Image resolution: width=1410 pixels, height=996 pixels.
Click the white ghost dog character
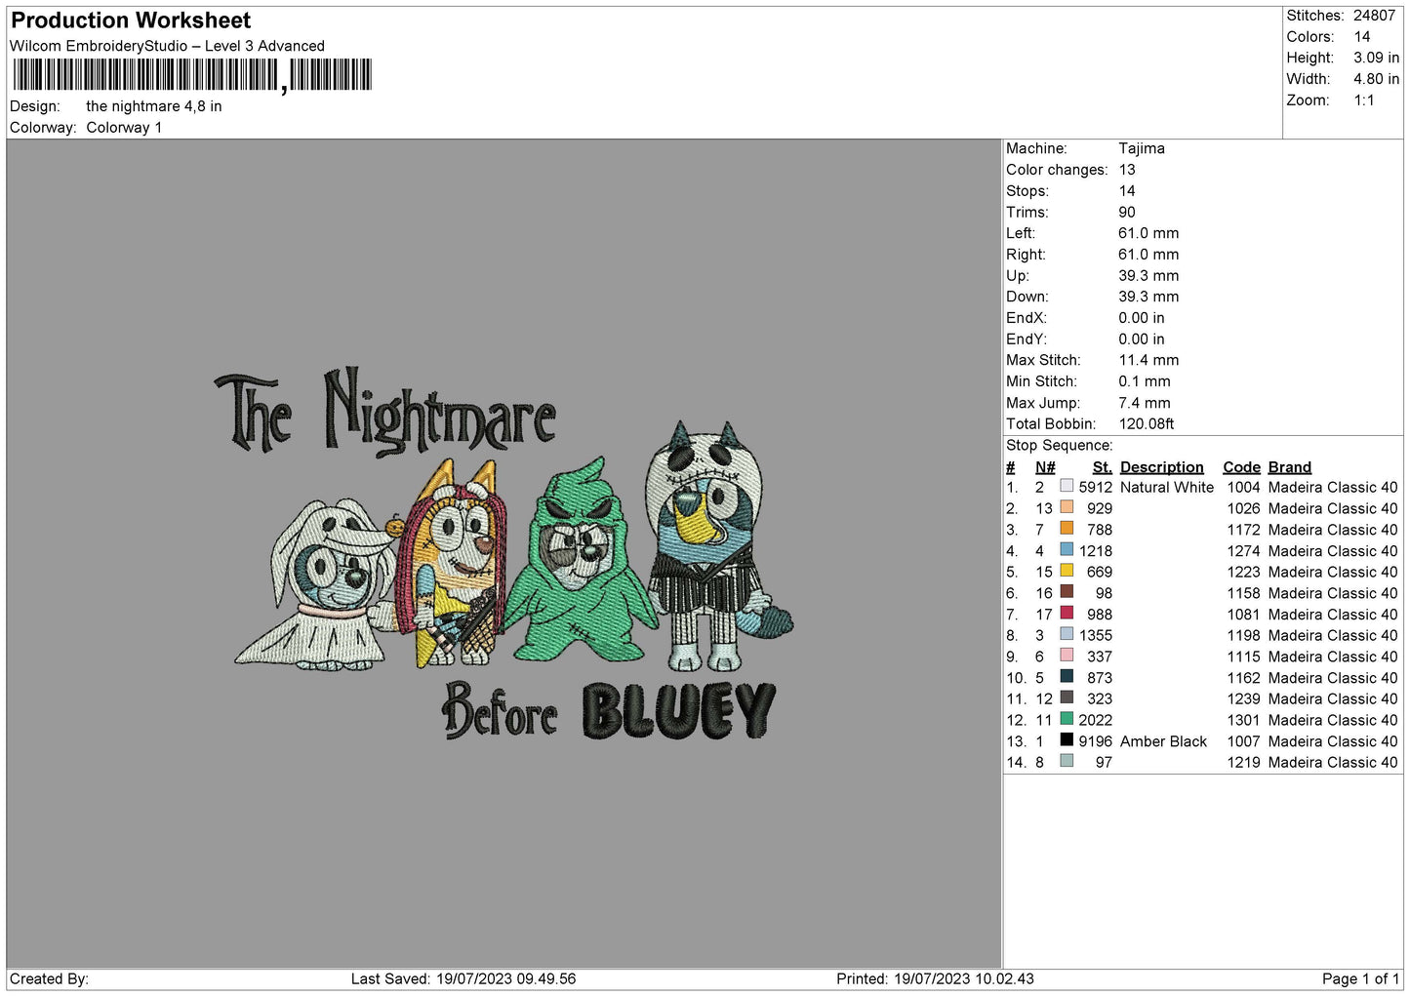(x=317, y=585)
